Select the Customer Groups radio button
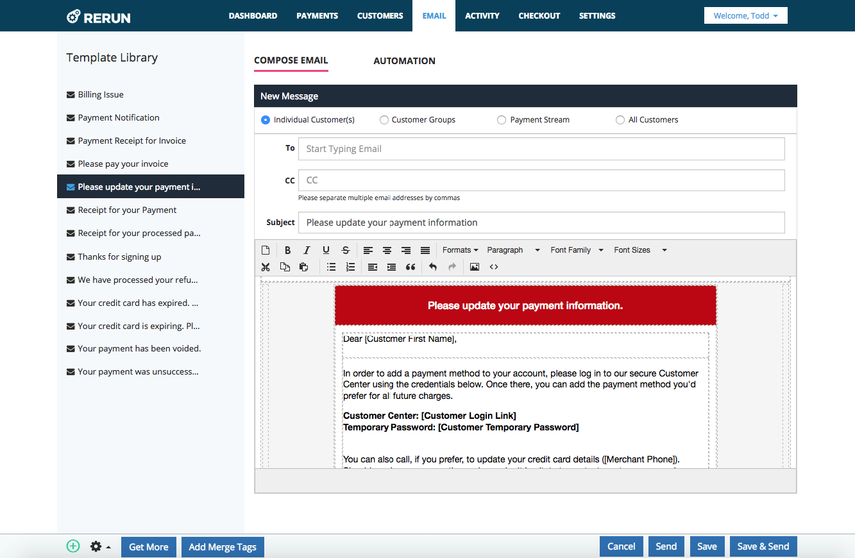855x558 pixels. click(384, 120)
